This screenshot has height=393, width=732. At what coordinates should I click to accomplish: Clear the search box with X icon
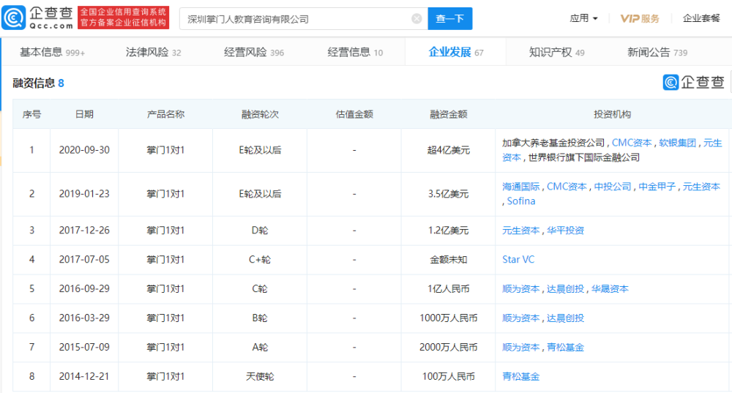tap(417, 19)
